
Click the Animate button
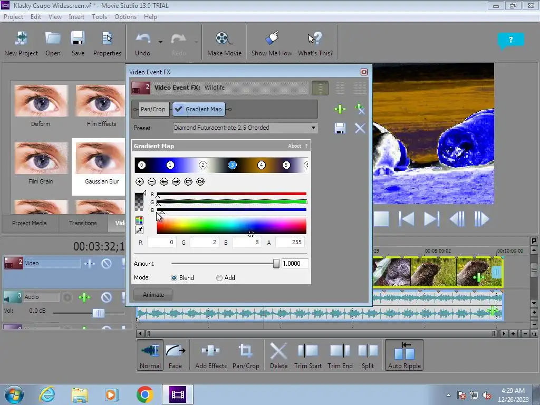coord(153,295)
